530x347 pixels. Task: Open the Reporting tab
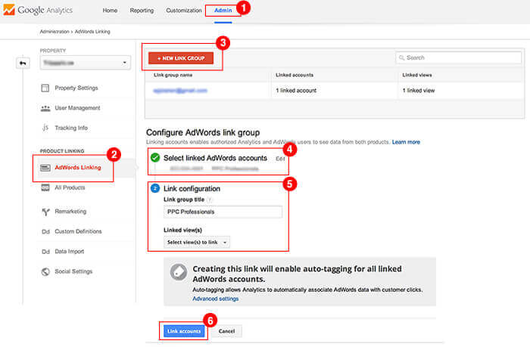[x=142, y=11]
